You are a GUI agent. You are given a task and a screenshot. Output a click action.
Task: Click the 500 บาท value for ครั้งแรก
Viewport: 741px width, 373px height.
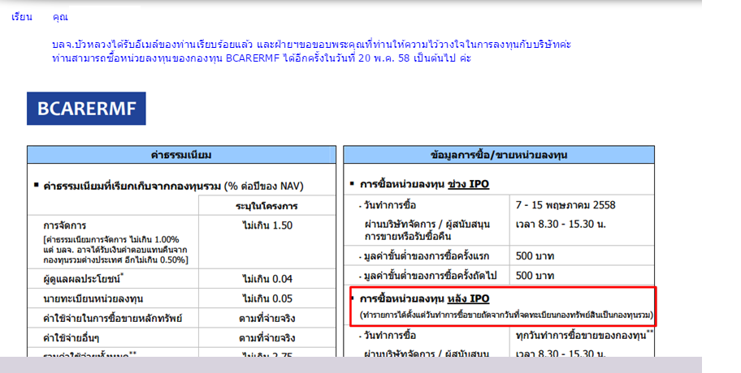[x=535, y=256]
